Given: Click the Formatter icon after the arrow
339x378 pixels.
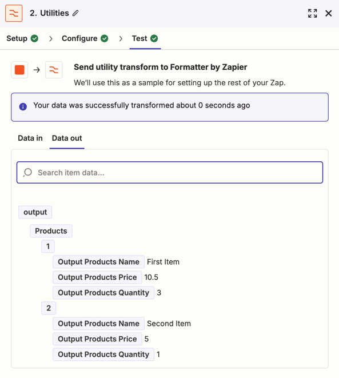Looking at the screenshot, I should (x=54, y=70).
